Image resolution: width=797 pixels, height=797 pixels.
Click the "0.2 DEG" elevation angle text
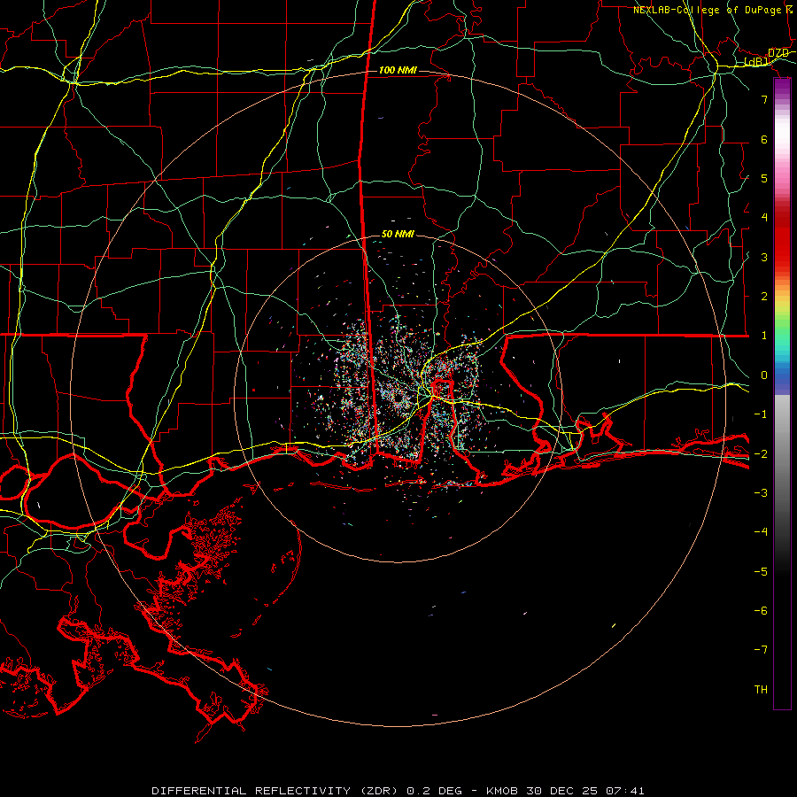[435, 791]
